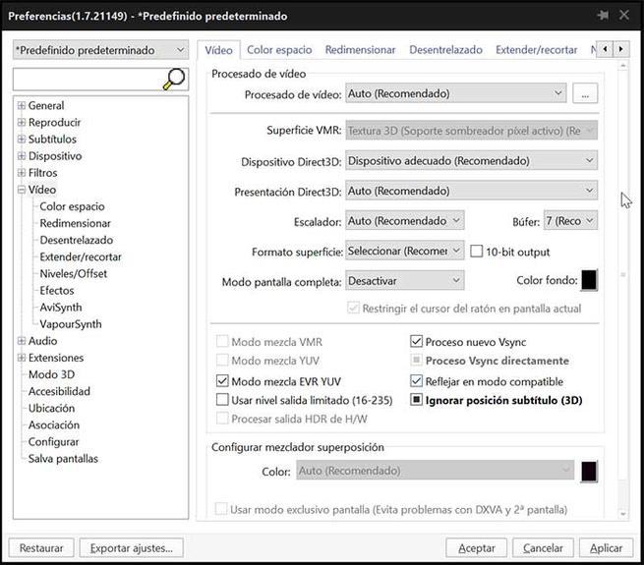Screen dimensions: 644x565
Task: Select Accesibilidad in the tree
Action: coord(59,391)
